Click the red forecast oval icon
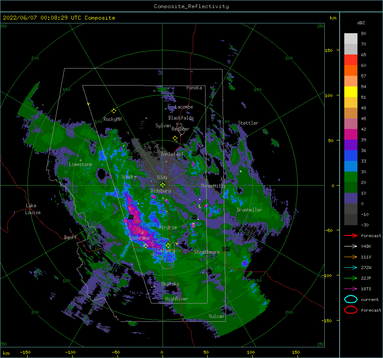The height and width of the screenshot is (358, 383). click(351, 310)
